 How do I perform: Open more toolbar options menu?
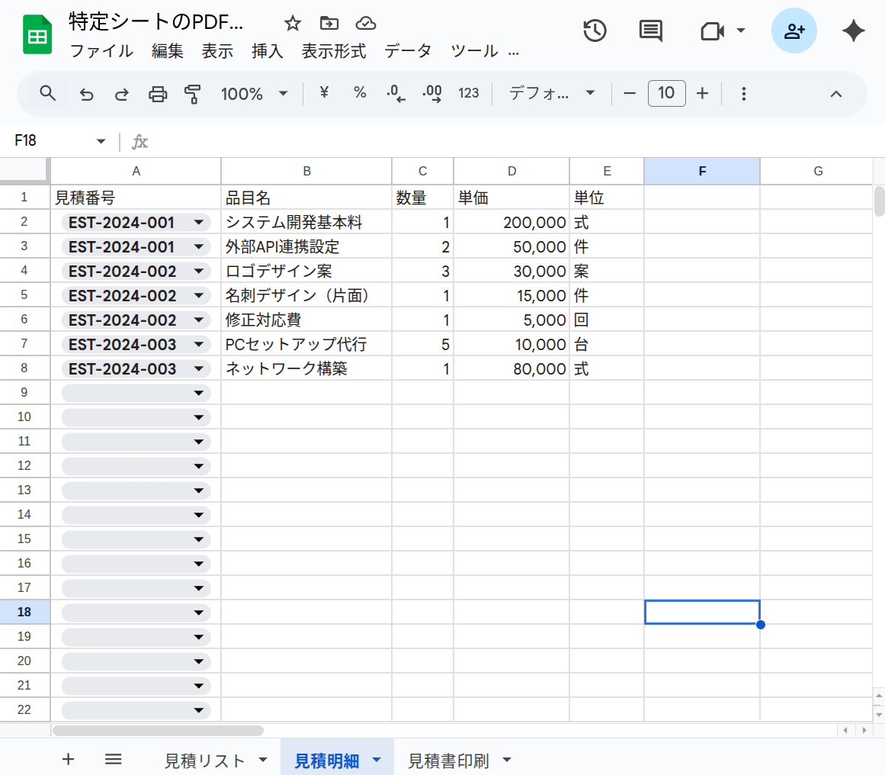[x=744, y=94]
